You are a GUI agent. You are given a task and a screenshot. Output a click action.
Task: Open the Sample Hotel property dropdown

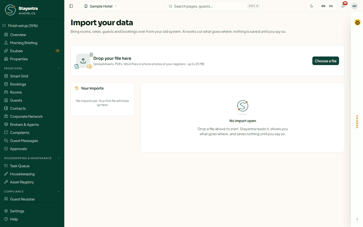pyautogui.click(x=101, y=6)
